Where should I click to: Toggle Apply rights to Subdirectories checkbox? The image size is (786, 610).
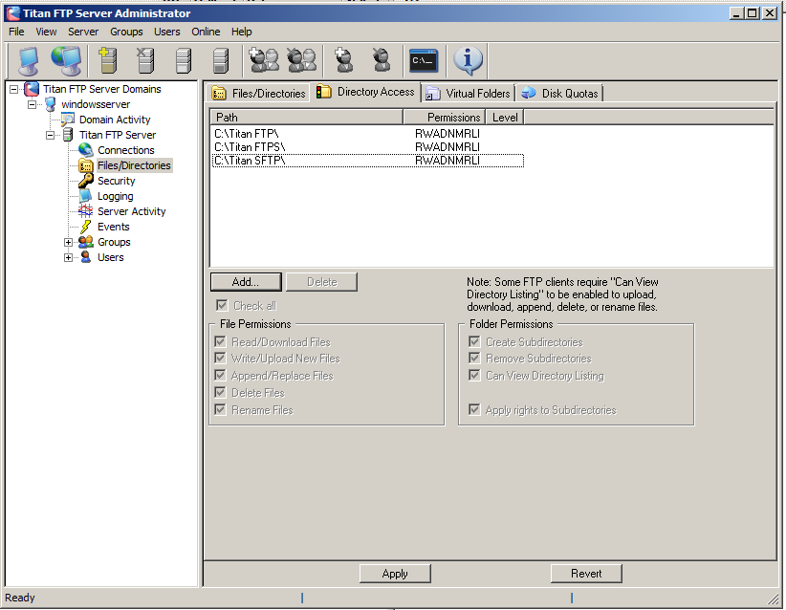(474, 409)
